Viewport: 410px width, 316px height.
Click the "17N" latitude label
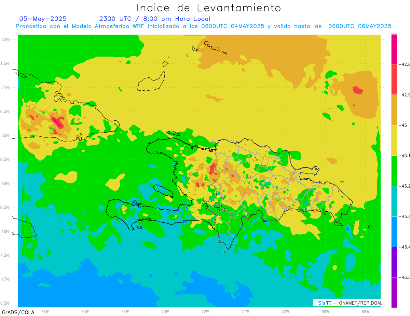point(5,279)
